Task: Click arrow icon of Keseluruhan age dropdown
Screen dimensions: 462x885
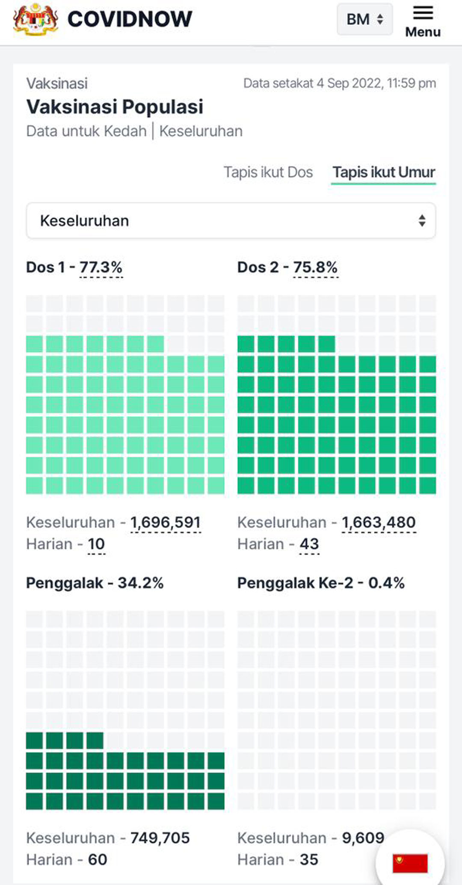Action: (422, 221)
